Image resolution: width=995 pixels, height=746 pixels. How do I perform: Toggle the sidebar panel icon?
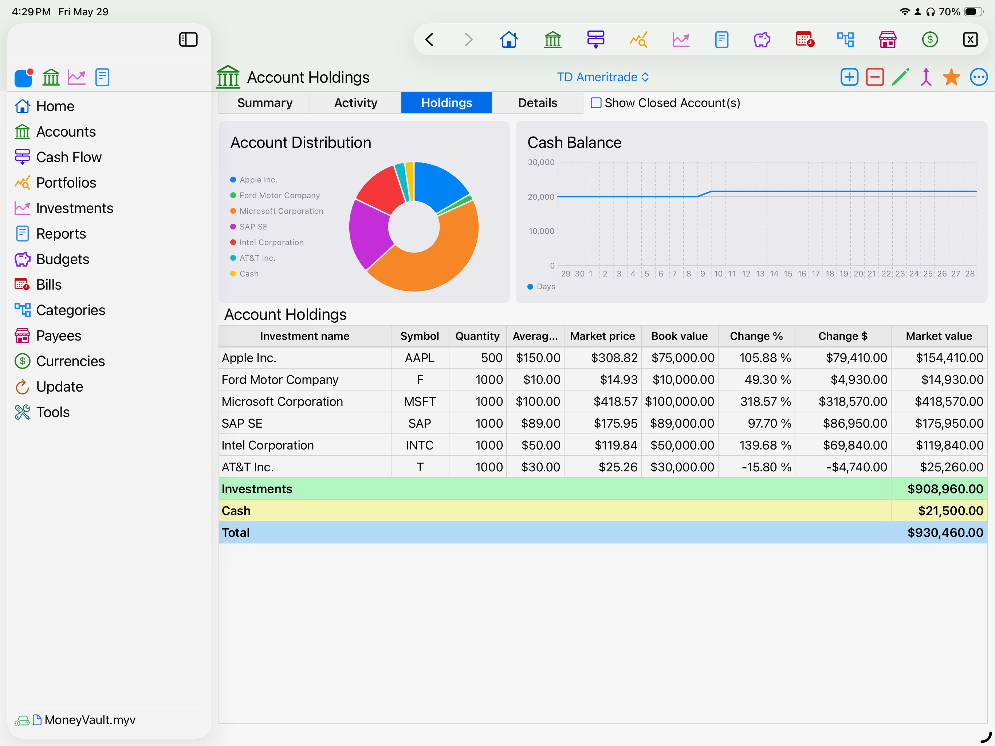[188, 40]
